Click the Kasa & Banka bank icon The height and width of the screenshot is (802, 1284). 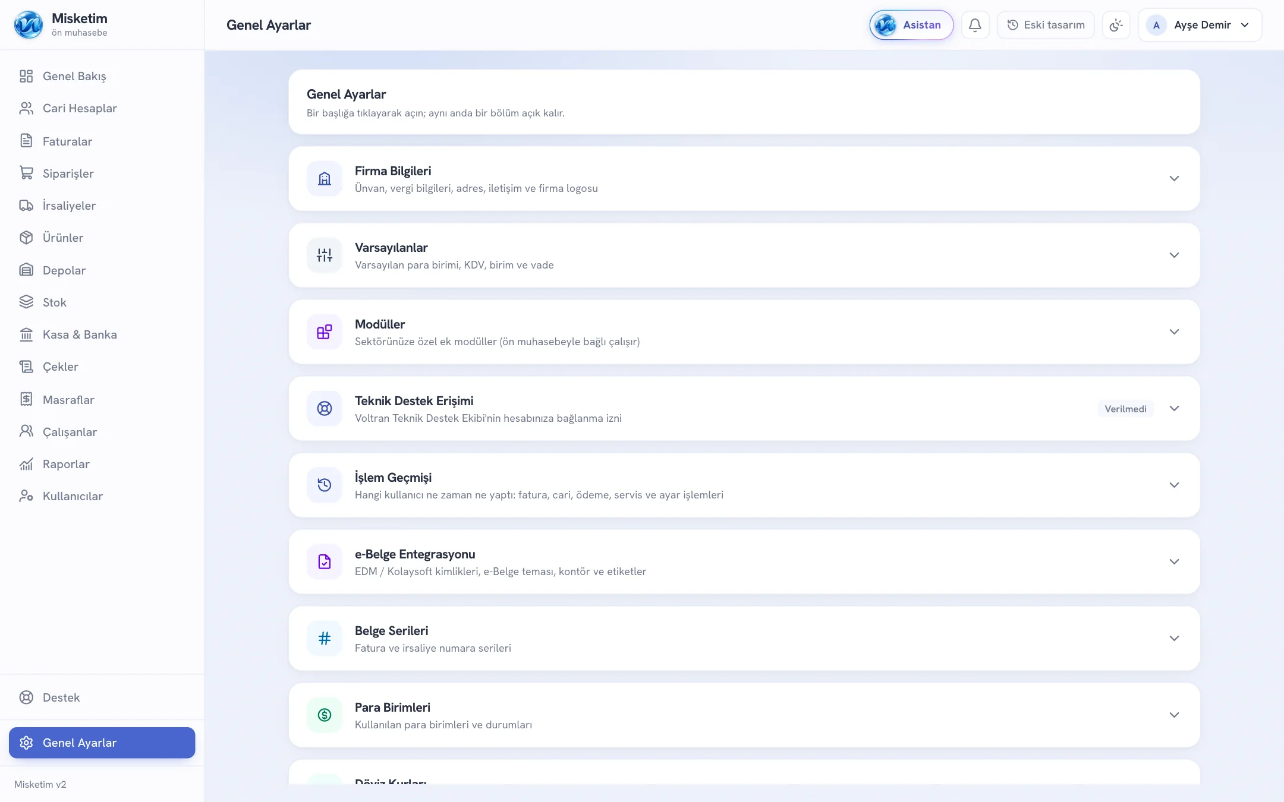click(26, 334)
